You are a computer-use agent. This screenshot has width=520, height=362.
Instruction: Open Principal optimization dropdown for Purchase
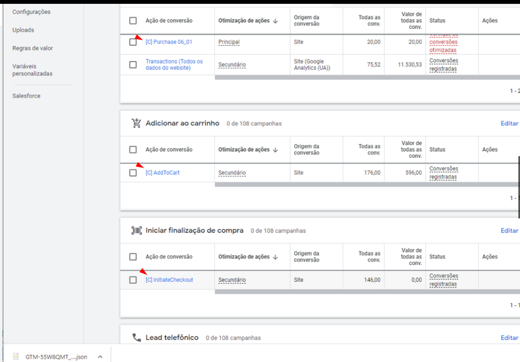(x=229, y=42)
